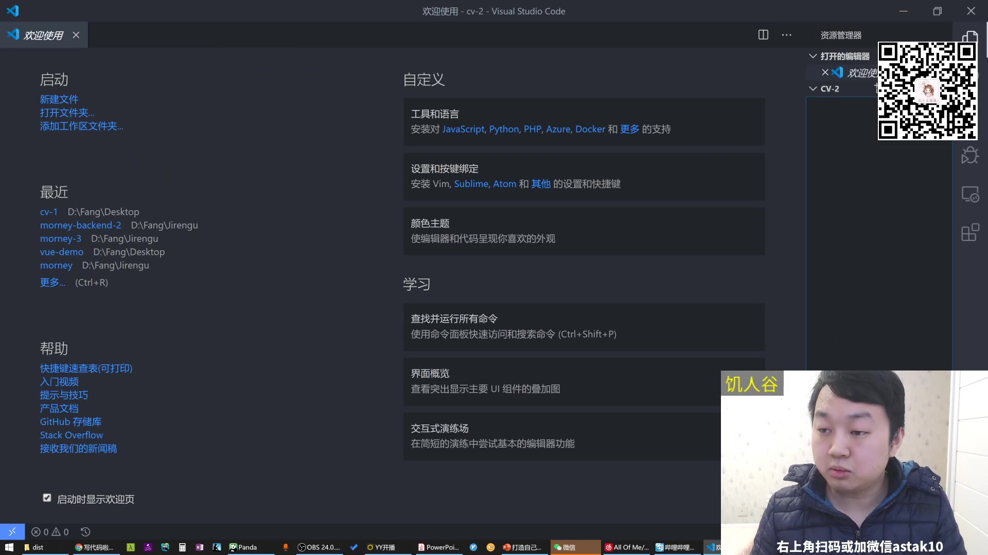Open the 快捷键速查表可打印 link
Image resolution: width=988 pixels, height=555 pixels.
[x=86, y=368]
